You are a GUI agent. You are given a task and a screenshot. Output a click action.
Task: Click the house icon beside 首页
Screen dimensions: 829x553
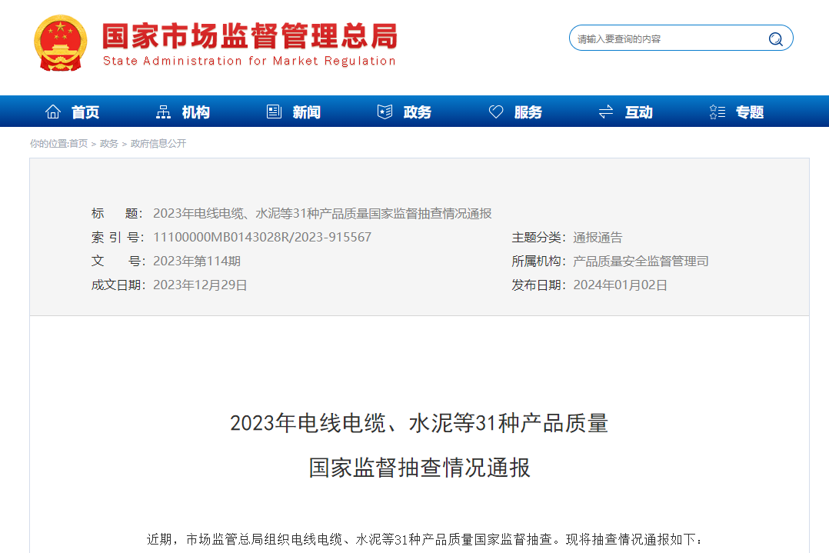[53, 112]
